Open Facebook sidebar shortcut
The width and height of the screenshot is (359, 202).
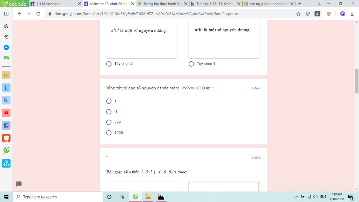[x=6, y=125]
